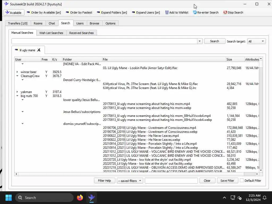Toggle Expand Users option
Image resolution: width=272 pixels, height=204 pixels.
[146, 12]
